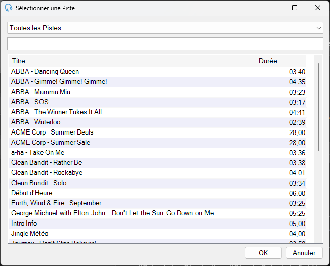This screenshot has height=266, width=330.
Task: Click the Annuler button
Action: tap(304, 253)
